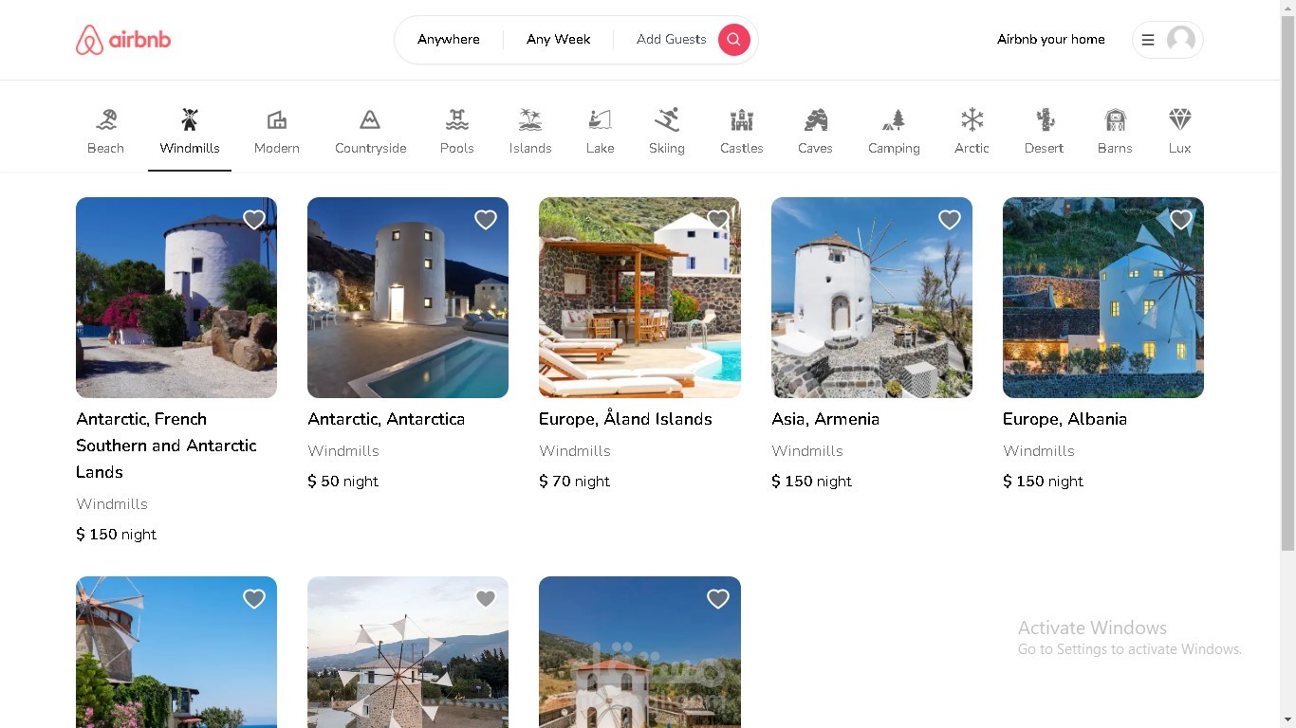Screen dimensions: 1296x728
Task: Favorite the Antarctic, Antarctica listing
Action: tap(486, 220)
